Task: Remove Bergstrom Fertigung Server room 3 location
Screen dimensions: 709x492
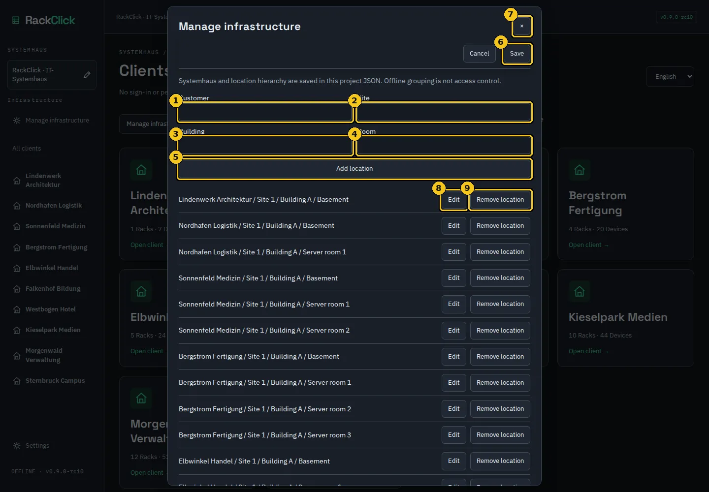Action: click(500, 435)
